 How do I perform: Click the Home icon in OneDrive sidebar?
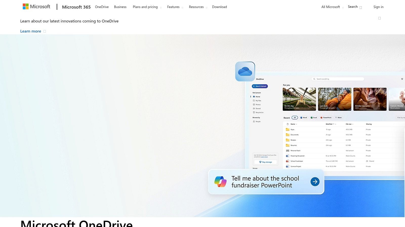coord(254,97)
